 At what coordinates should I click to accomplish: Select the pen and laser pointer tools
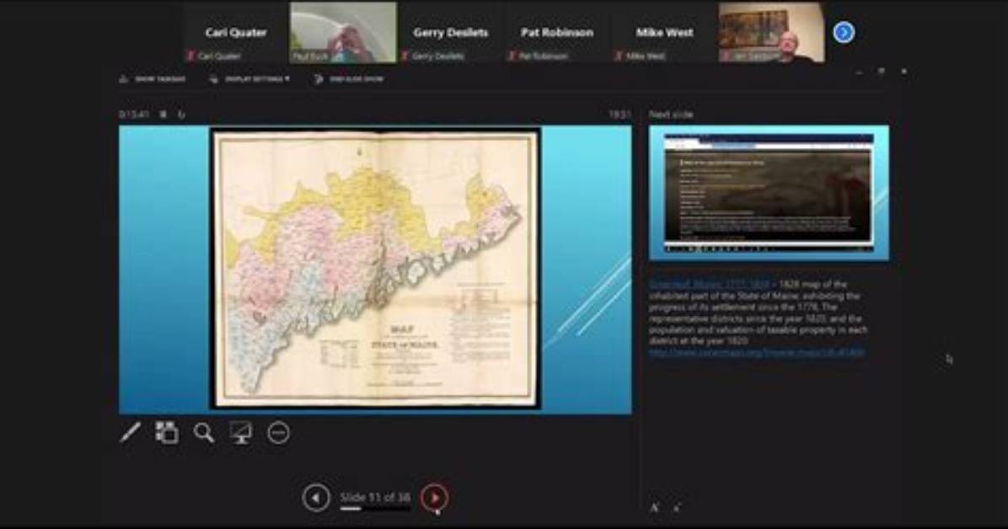130,433
